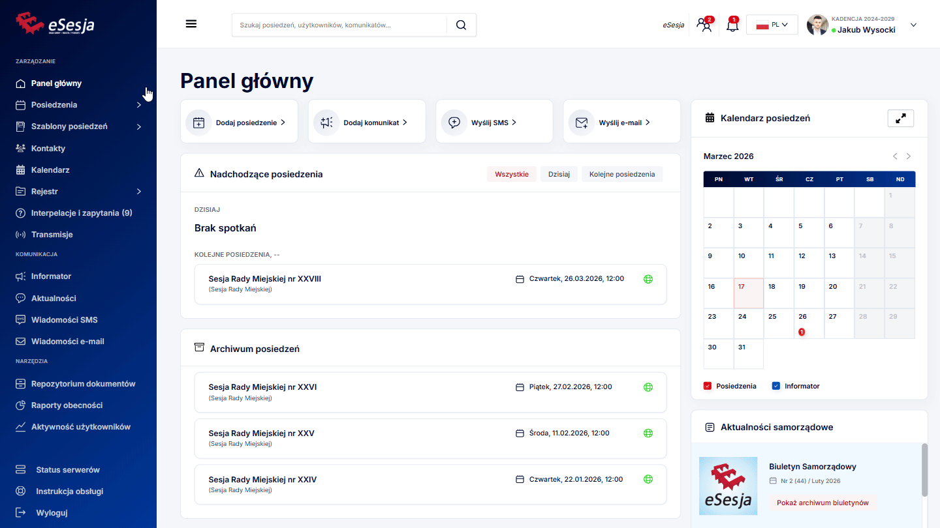Click the search input field
940x528 pixels.
tap(339, 25)
